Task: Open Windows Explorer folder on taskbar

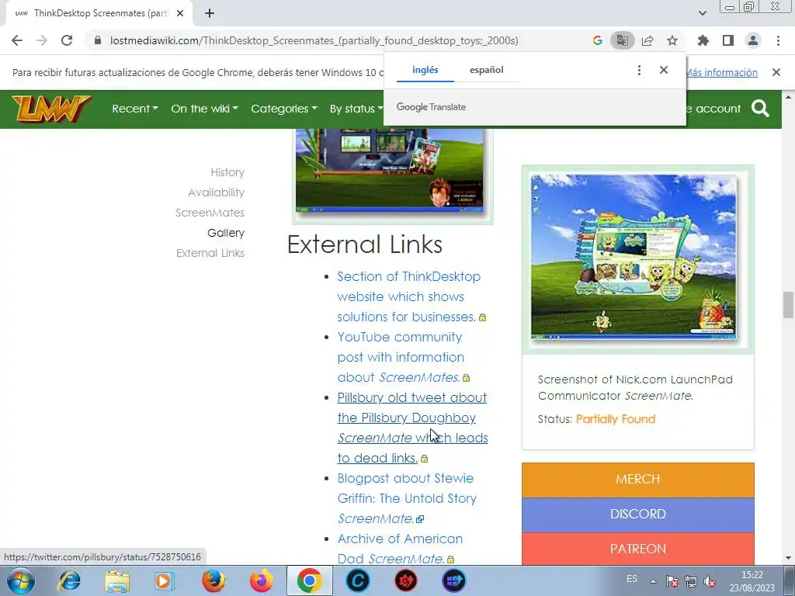Action: (117, 580)
